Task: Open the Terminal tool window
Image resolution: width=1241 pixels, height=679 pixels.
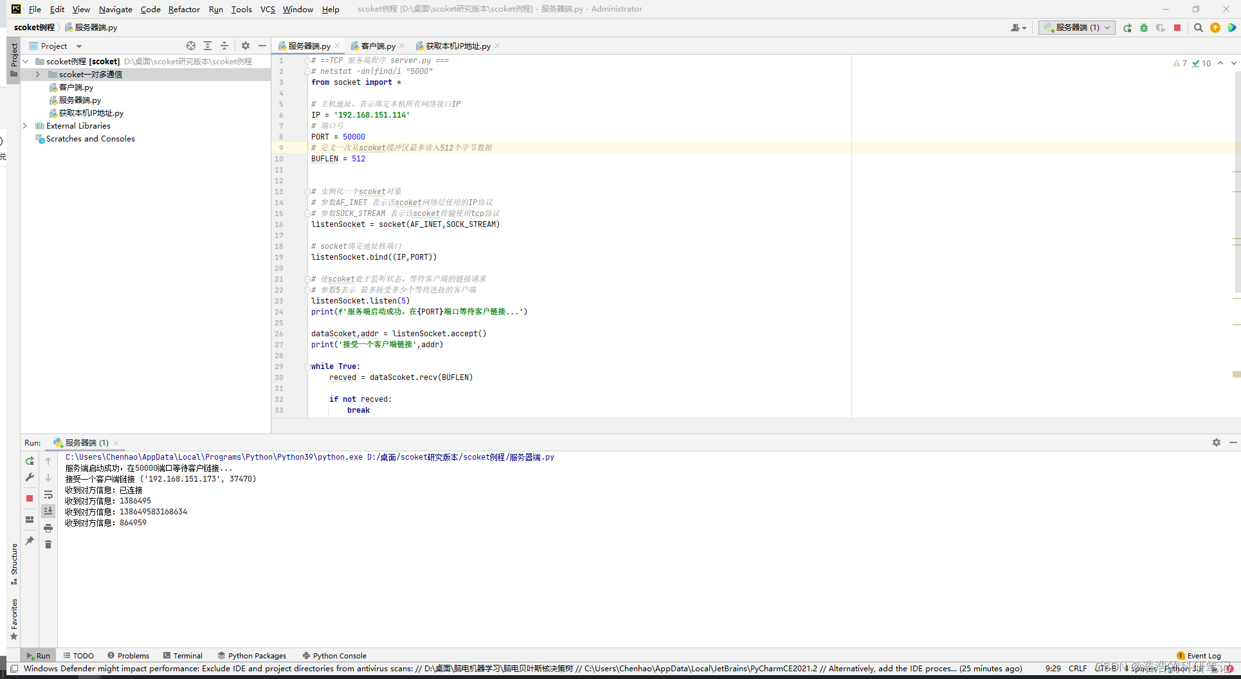Action: (183, 656)
